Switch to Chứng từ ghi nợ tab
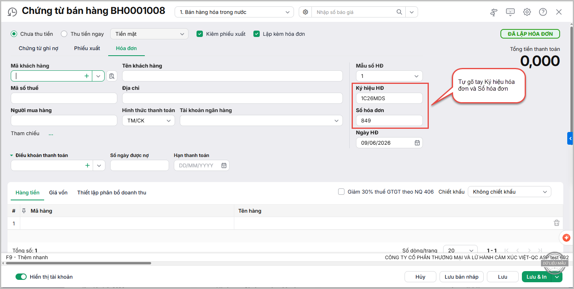Viewport: 574px width, 289px height. tap(39, 48)
